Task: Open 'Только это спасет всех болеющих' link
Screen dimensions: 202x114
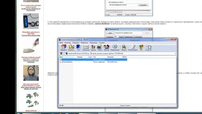Action: pos(31,61)
